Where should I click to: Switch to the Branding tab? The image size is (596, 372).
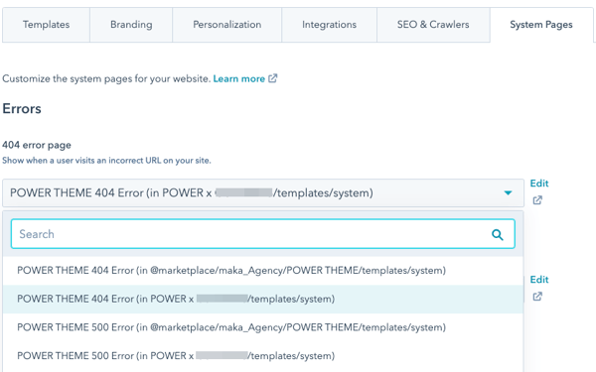[131, 25]
